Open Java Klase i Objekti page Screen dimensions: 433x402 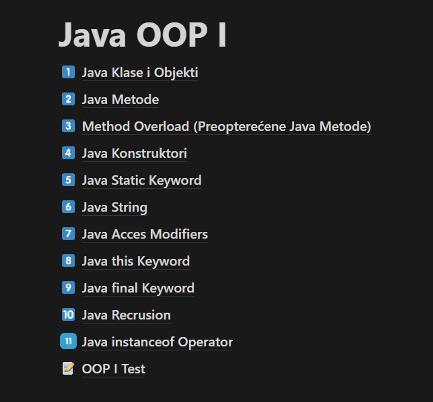140,73
